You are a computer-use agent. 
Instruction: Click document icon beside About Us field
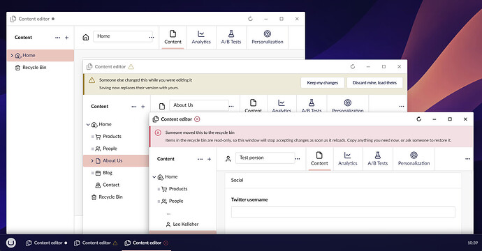[162, 107]
